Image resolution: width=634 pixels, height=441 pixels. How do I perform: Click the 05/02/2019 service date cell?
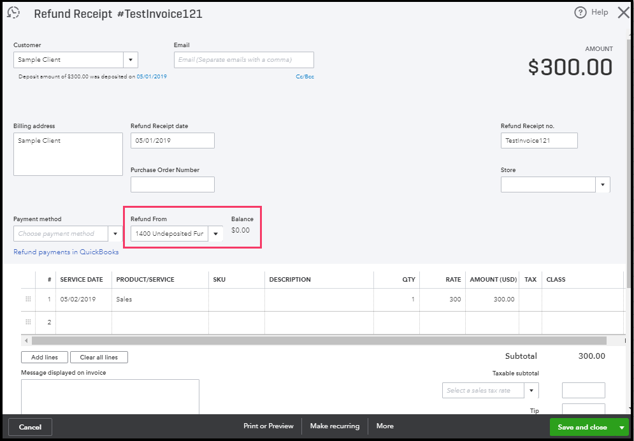click(x=83, y=300)
